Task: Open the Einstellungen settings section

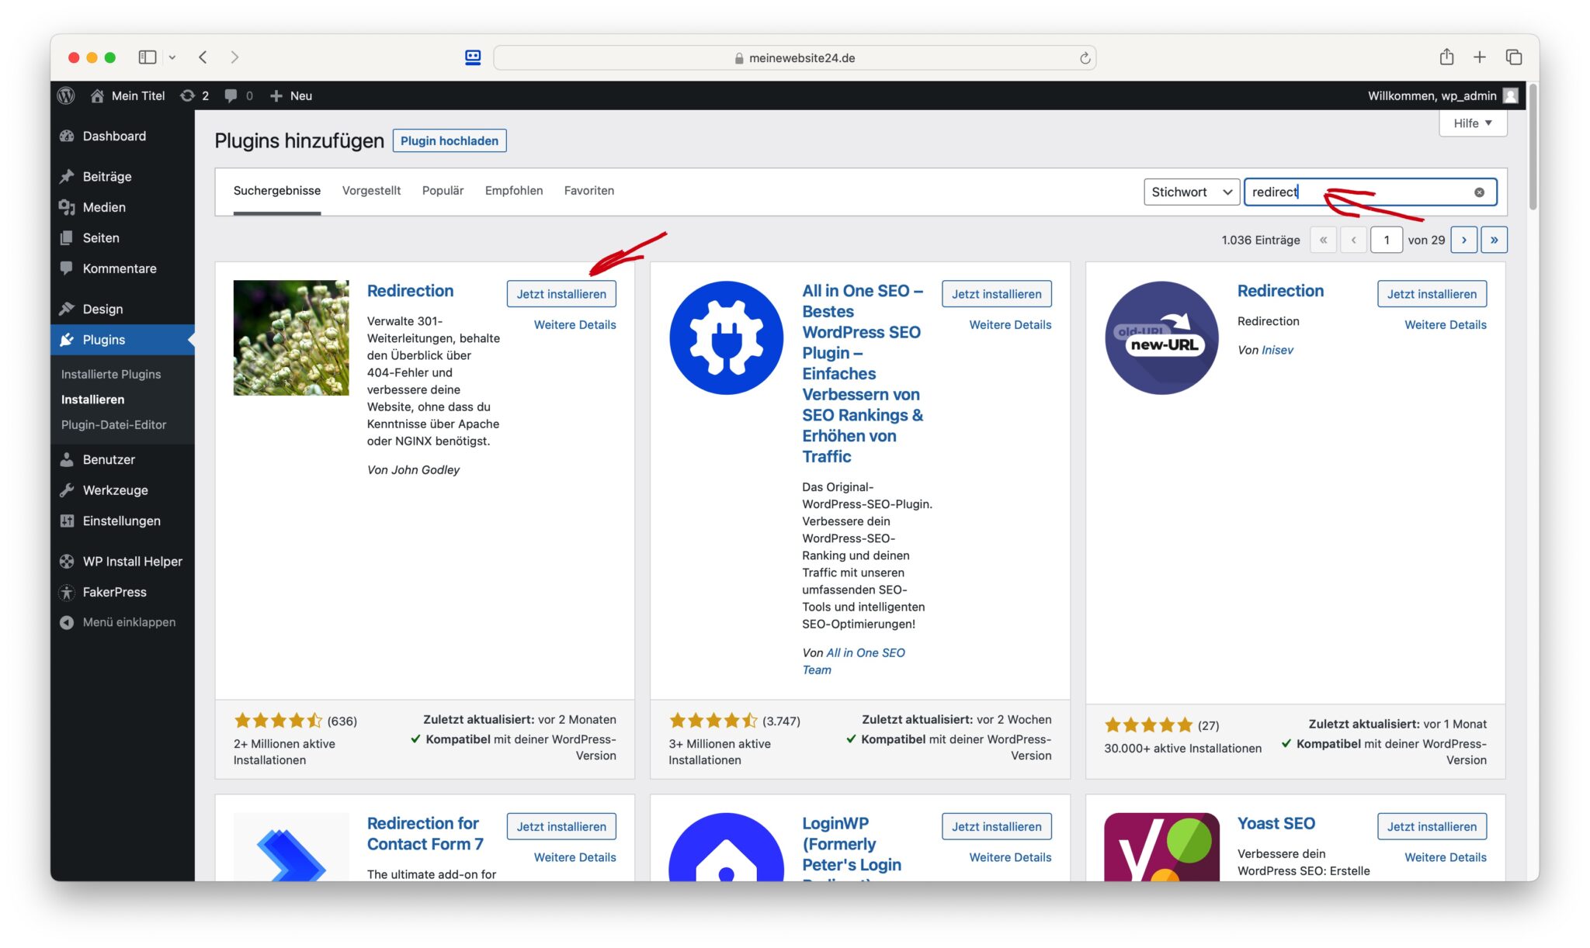Action: [121, 521]
